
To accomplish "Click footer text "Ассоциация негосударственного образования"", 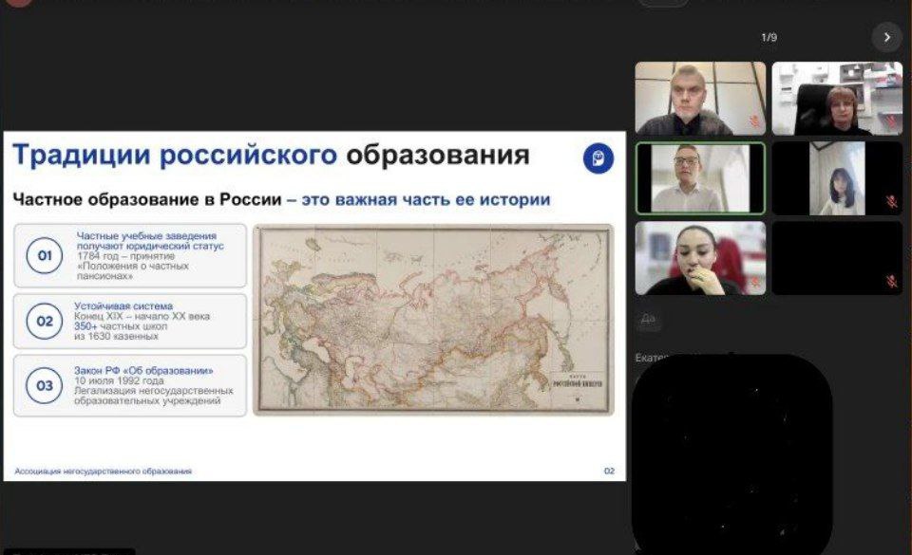I will click(103, 471).
